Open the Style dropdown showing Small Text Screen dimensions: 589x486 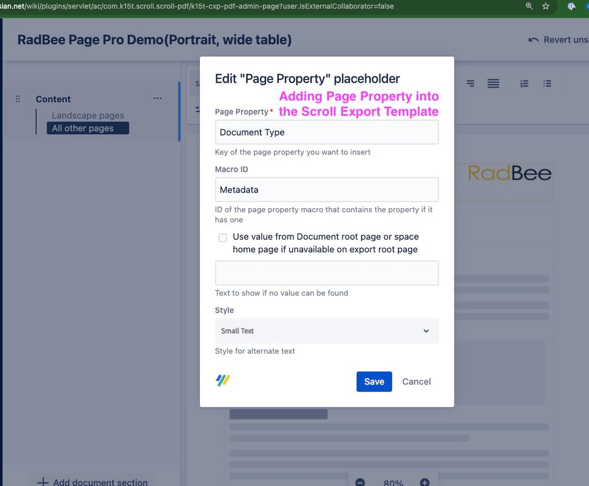pos(327,331)
